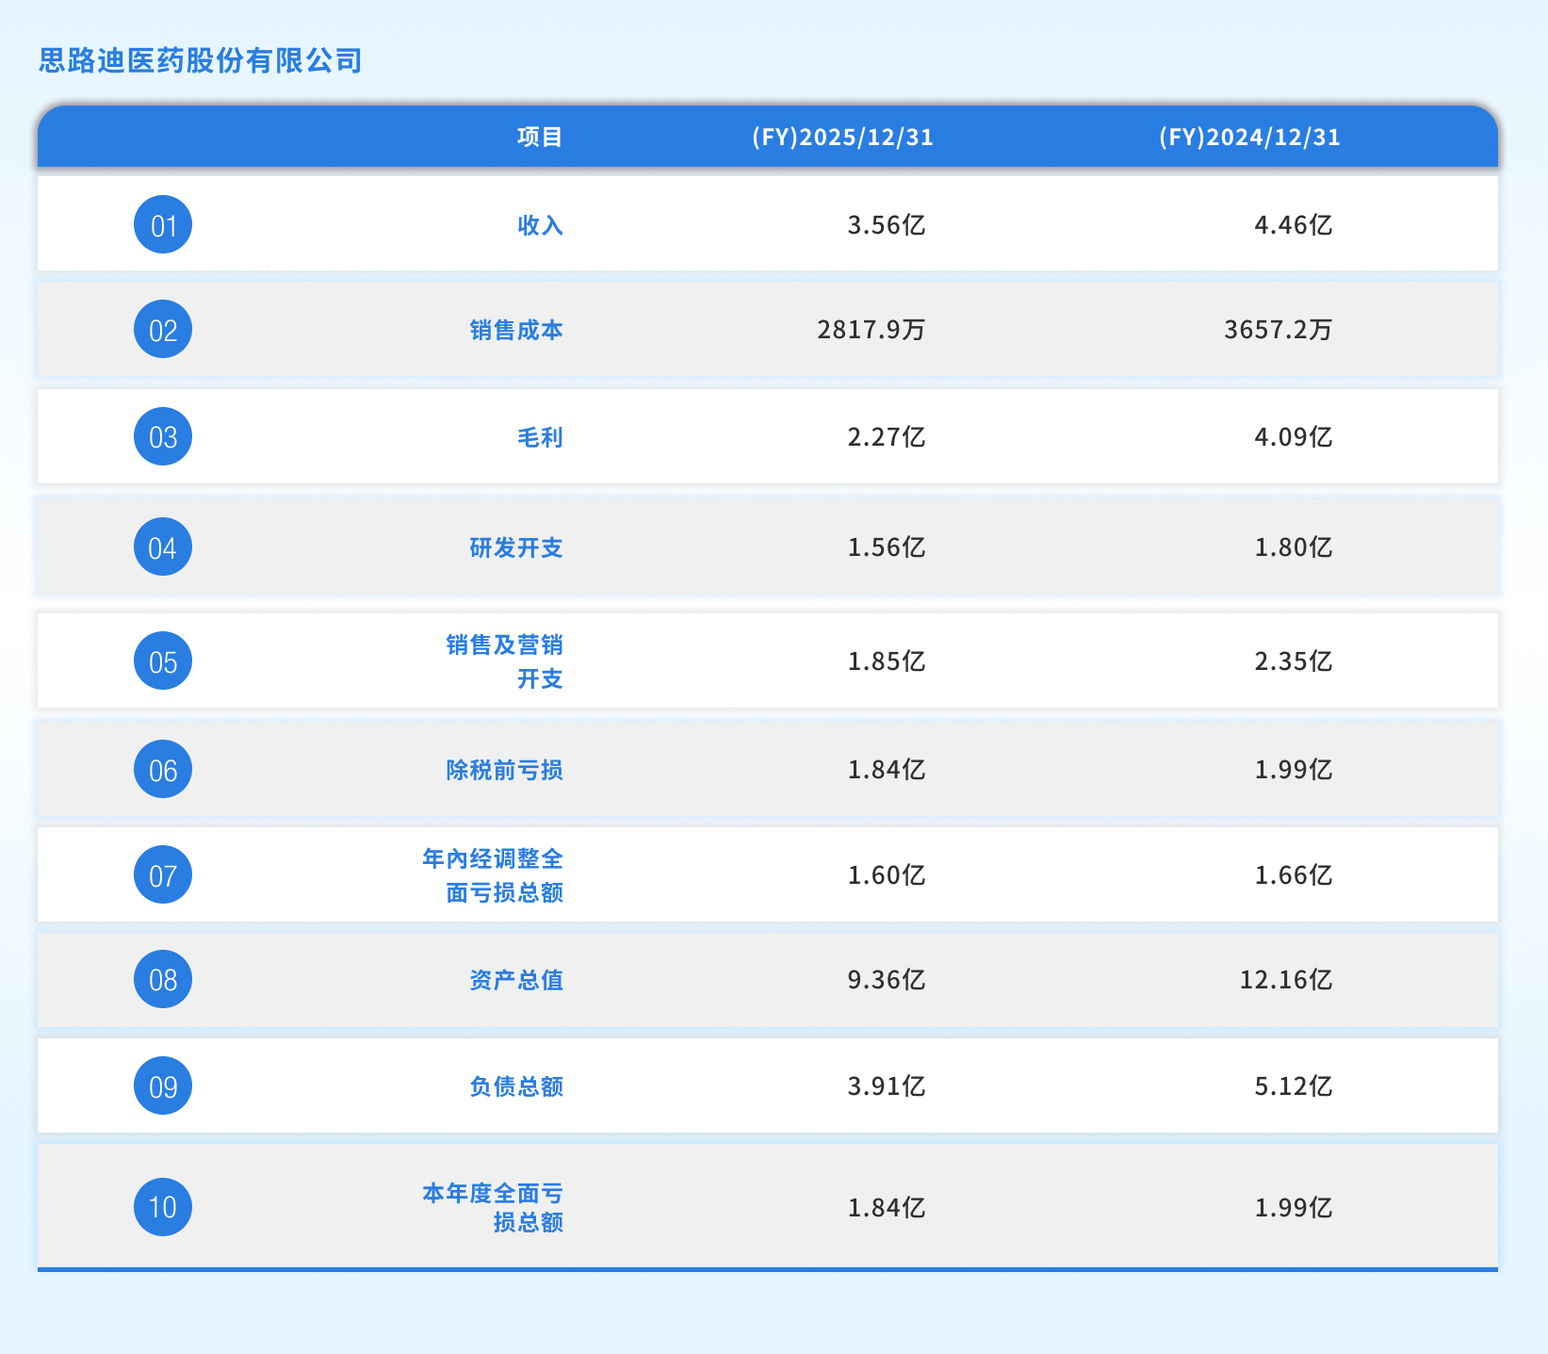Click the (FY)2024/12/31 column header
The height and width of the screenshot is (1354, 1548).
point(1249,137)
